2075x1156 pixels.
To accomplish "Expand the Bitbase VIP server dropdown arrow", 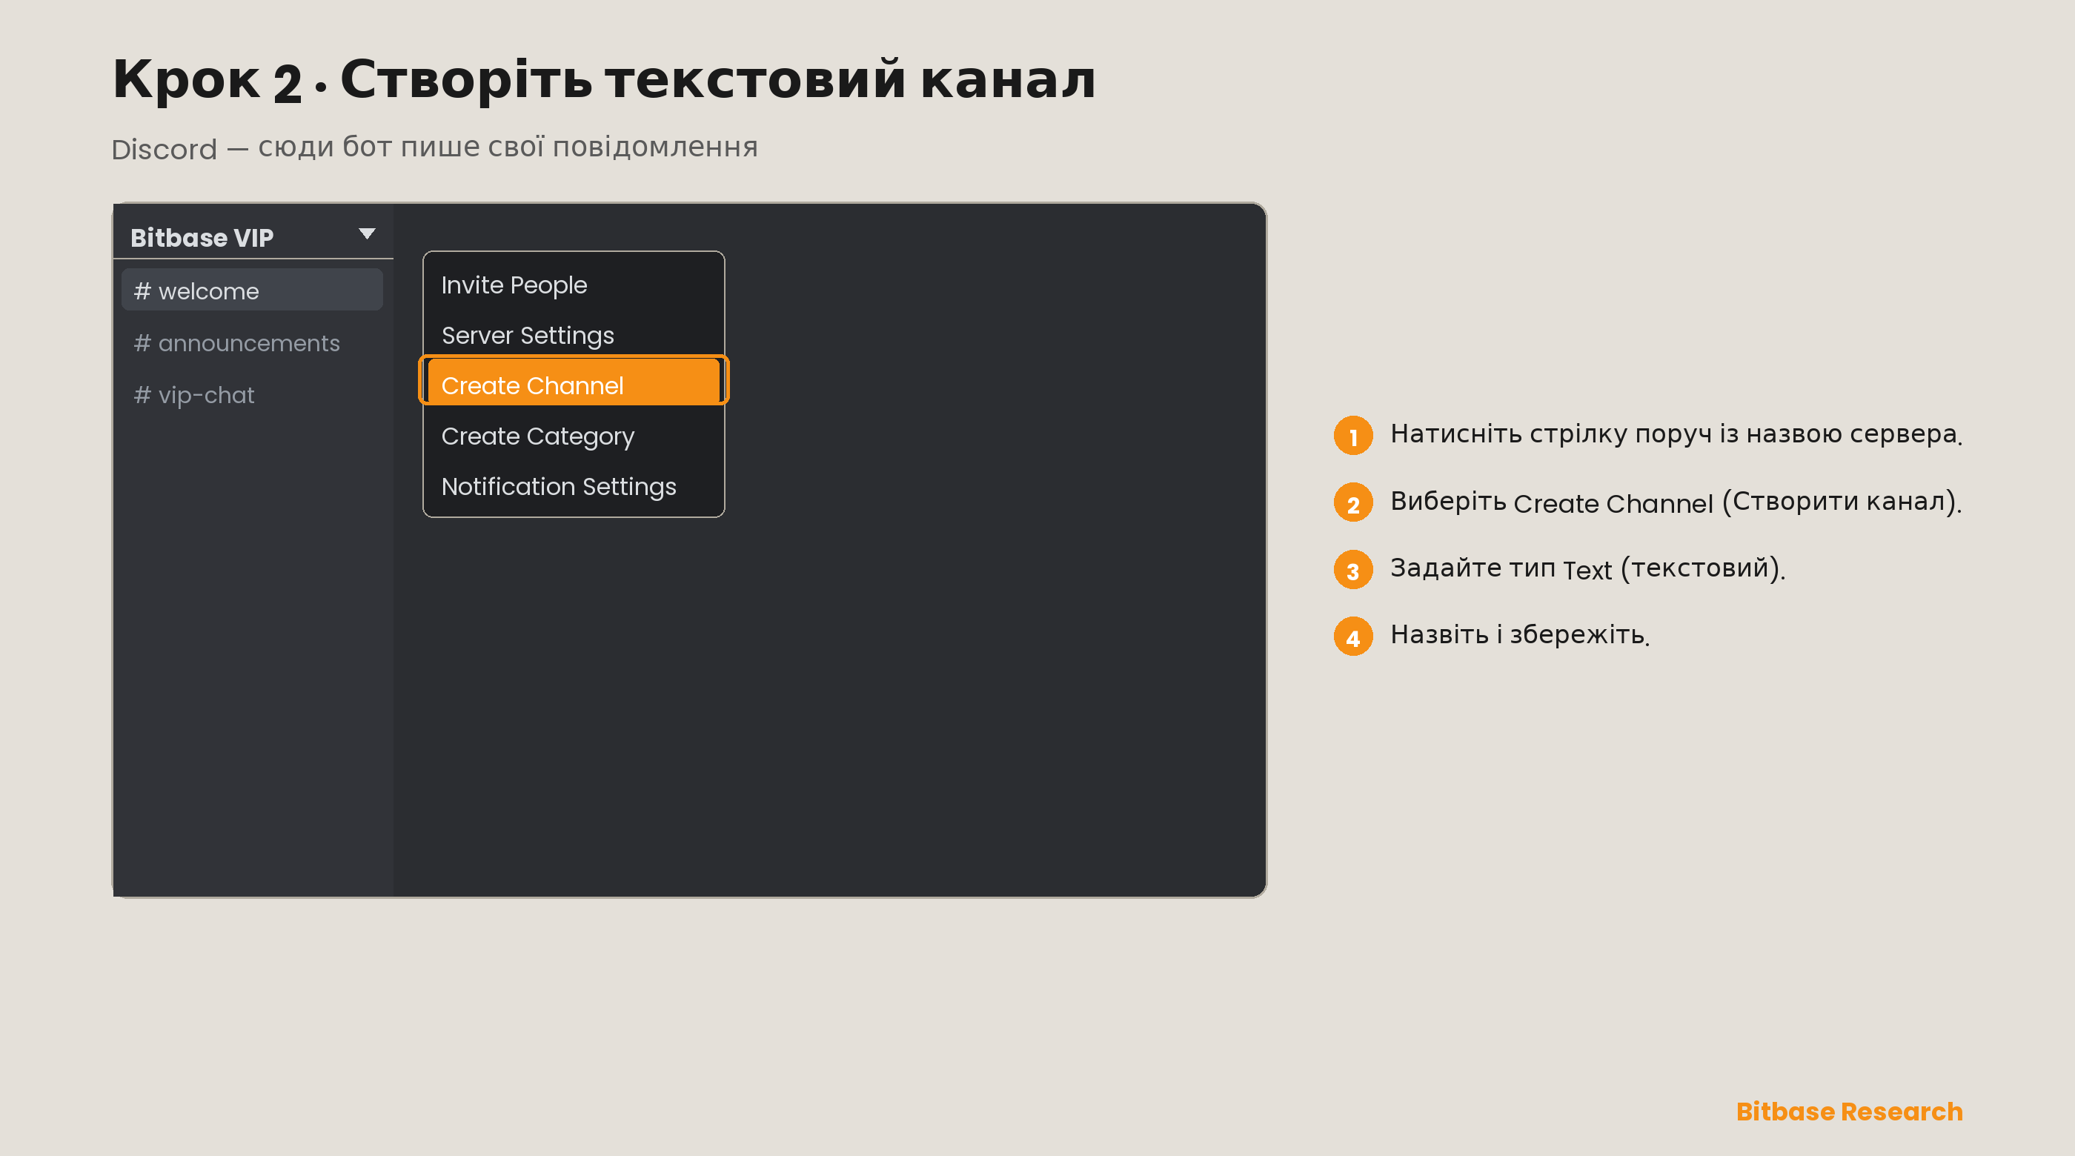I will click(x=367, y=234).
